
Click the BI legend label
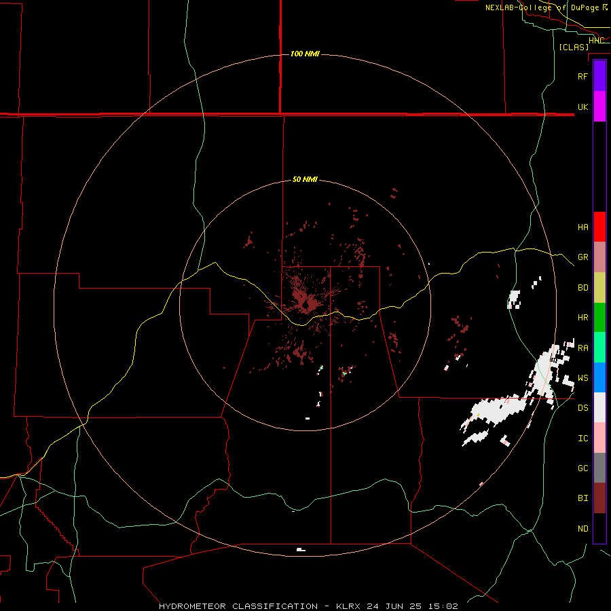click(582, 498)
